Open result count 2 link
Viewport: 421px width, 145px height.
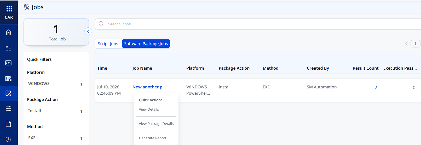click(376, 88)
